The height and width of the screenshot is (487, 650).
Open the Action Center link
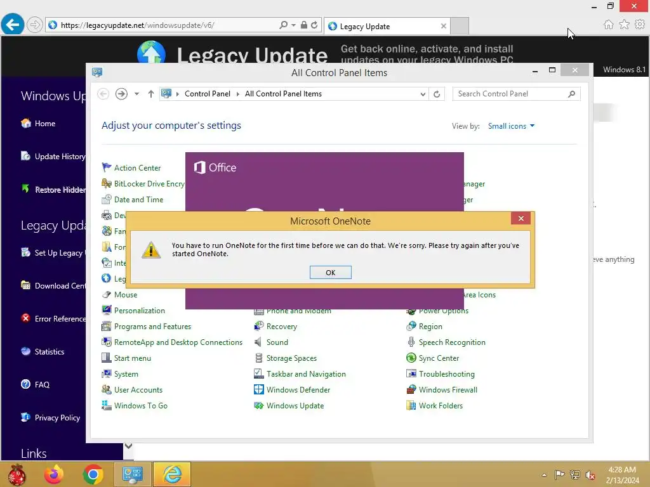(137, 167)
